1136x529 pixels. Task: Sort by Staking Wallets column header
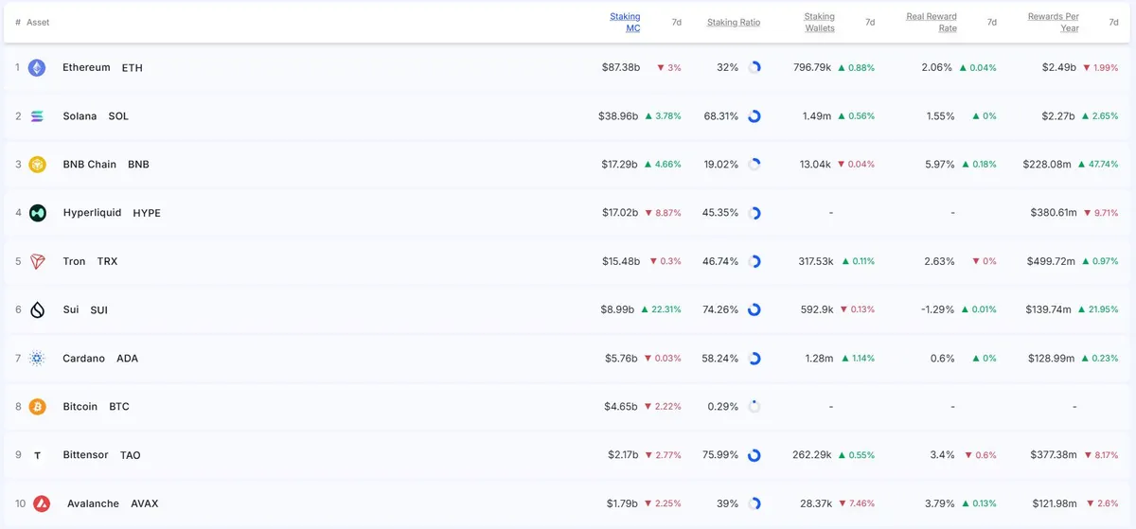tap(820, 23)
